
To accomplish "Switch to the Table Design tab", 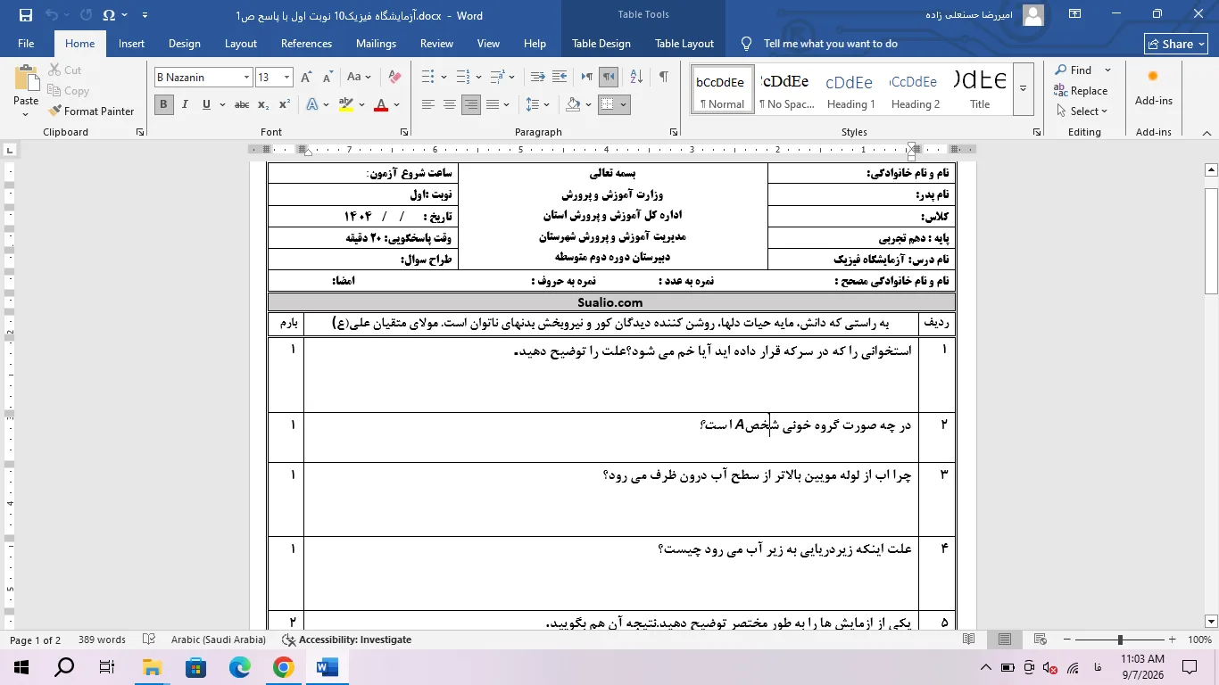I will click(x=601, y=44).
